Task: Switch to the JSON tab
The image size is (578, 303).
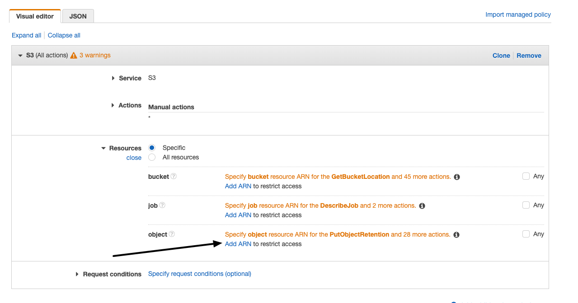Action: pos(78,16)
